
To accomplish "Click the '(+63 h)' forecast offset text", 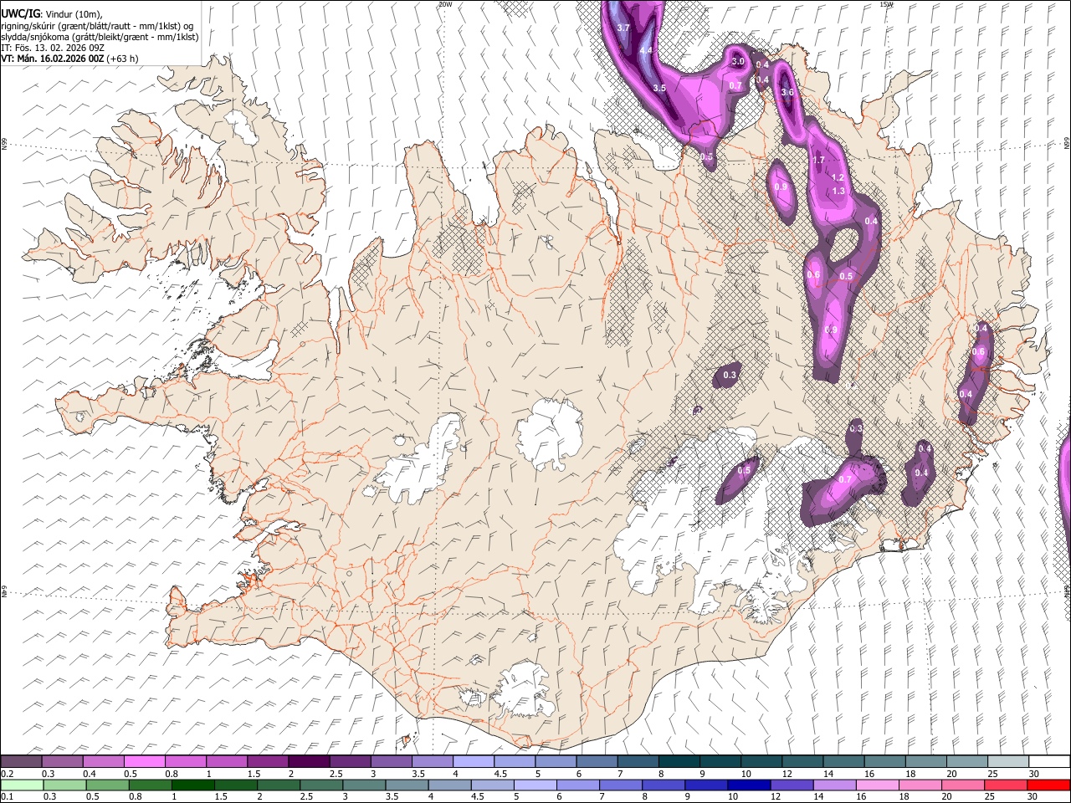I will point(123,59).
